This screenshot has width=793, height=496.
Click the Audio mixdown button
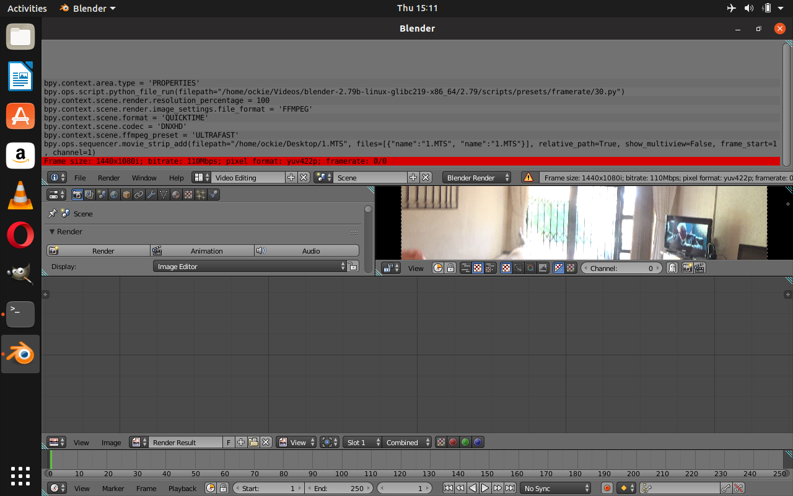click(307, 251)
